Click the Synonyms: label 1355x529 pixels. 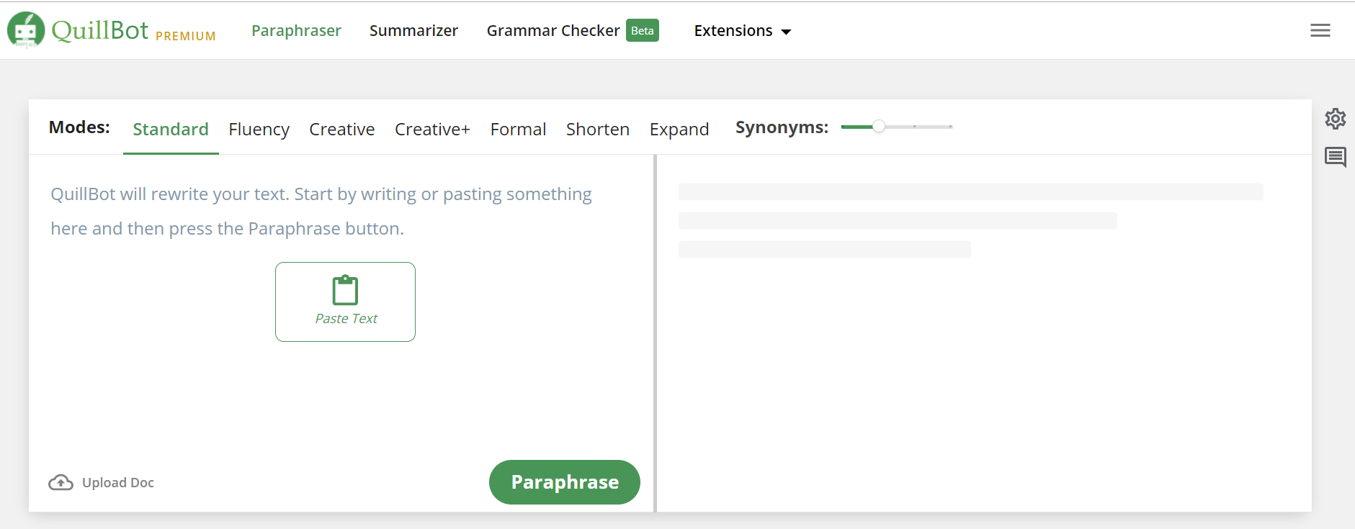[782, 127]
